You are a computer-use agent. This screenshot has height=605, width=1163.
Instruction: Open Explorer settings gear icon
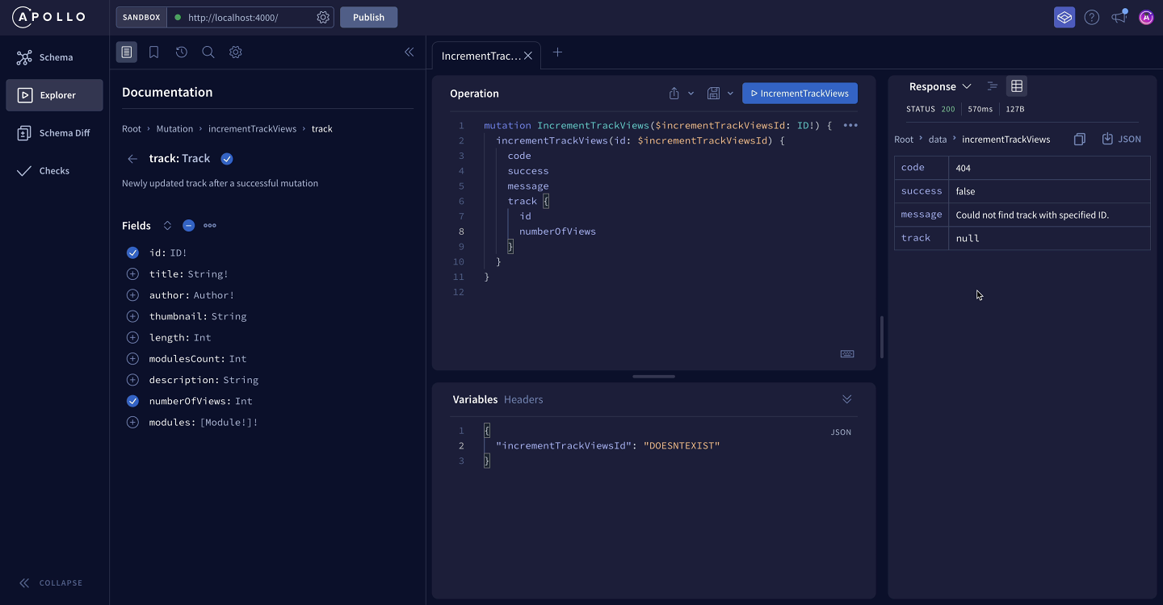(235, 52)
